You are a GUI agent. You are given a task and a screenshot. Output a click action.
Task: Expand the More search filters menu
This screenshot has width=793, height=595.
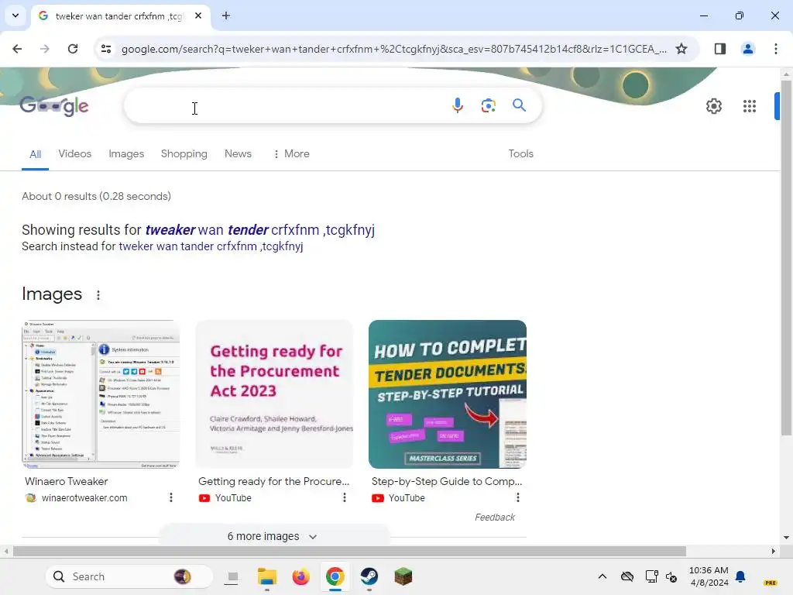[x=291, y=154]
